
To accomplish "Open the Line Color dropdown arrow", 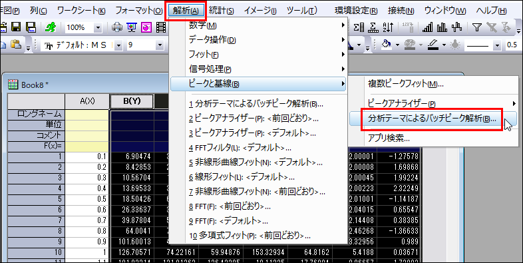I will coord(444,45).
